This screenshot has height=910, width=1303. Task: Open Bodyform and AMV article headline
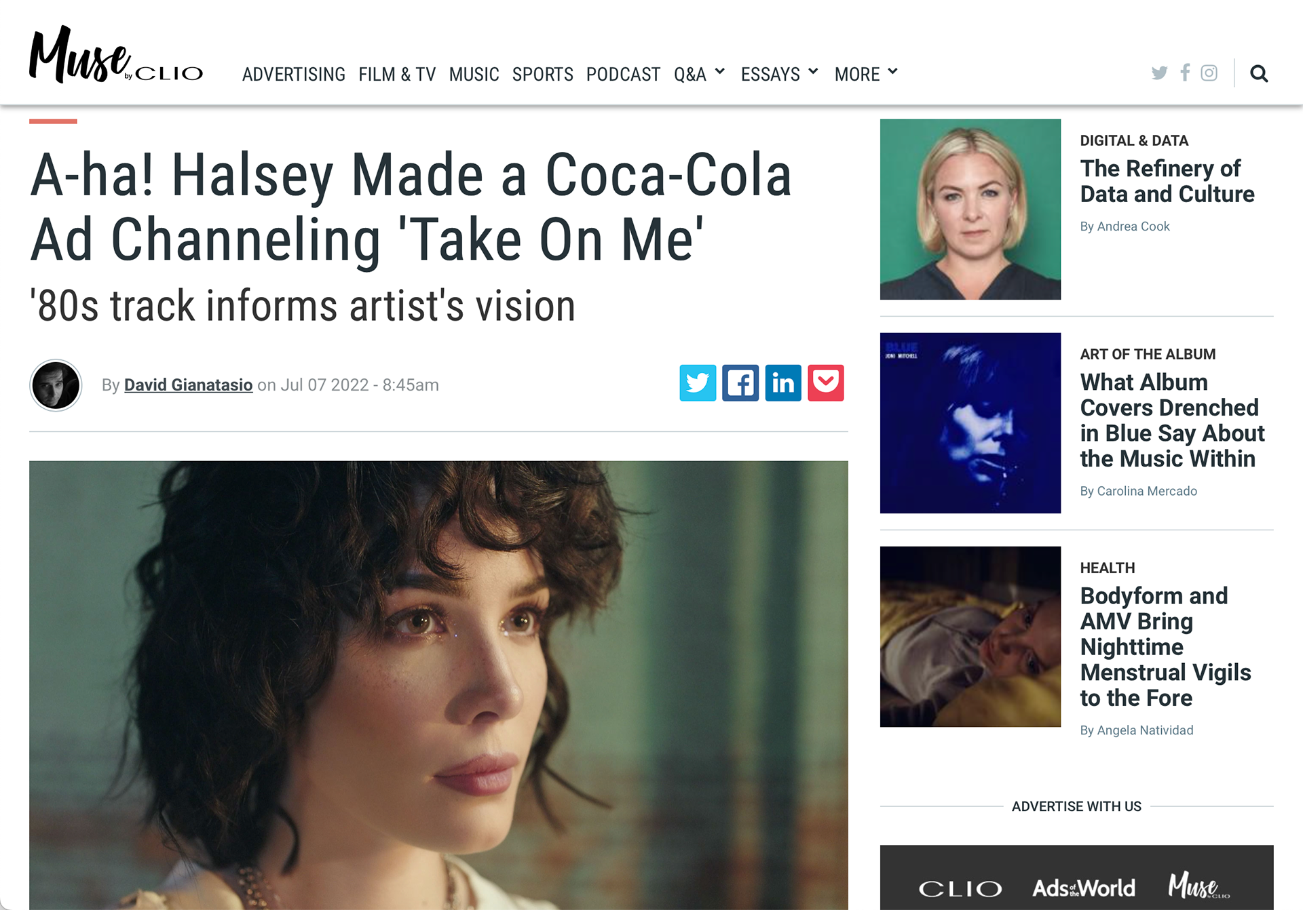click(1165, 647)
